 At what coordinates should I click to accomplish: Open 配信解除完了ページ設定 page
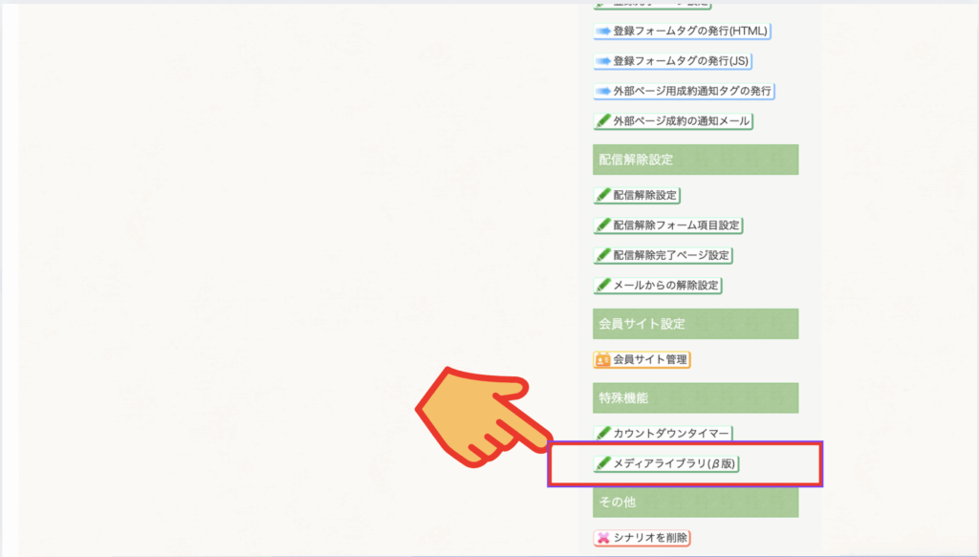click(663, 255)
